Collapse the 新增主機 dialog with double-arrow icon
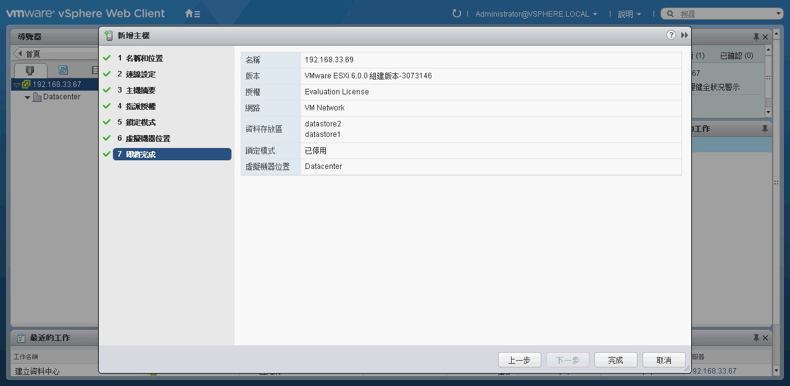This screenshot has width=790, height=386. (x=684, y=35)
